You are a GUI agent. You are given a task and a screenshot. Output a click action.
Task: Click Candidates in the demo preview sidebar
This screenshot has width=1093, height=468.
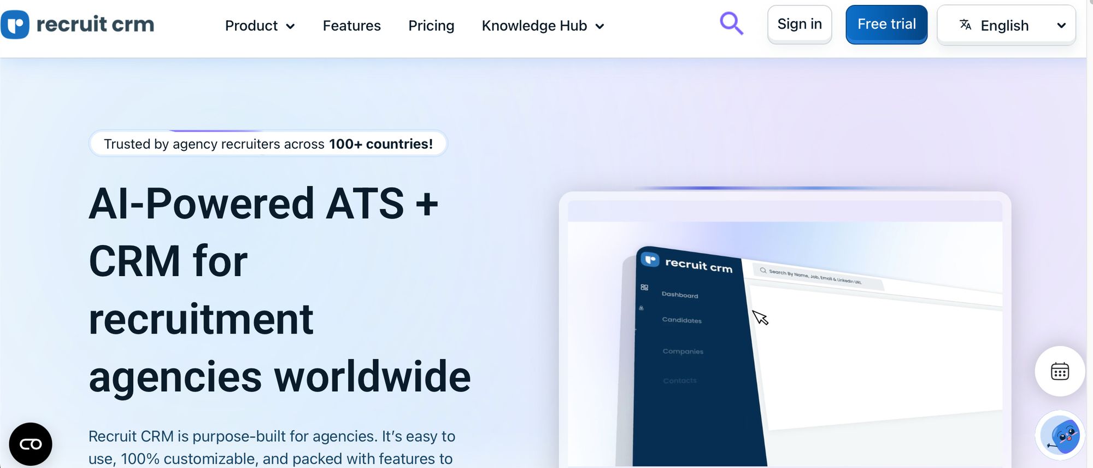coord(681,320)
